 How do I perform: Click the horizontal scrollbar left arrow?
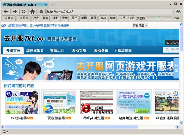(3, 127)
